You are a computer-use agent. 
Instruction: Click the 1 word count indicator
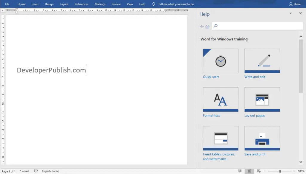click(24, 171)
